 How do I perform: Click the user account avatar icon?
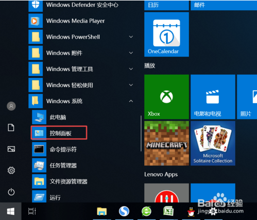[x=11, y=106]
